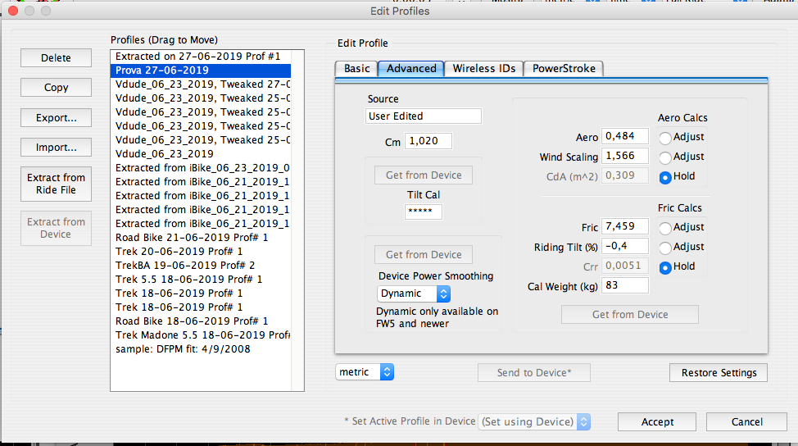Click the Cm input field

point(428,141)
